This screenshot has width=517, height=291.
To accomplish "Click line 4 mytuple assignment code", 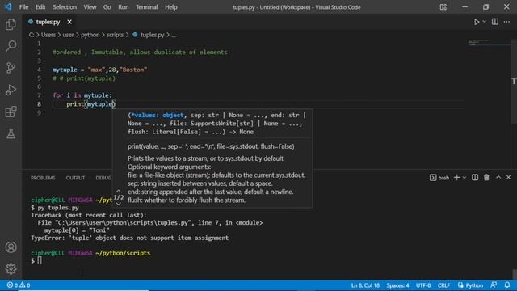I will click(99, 70).
